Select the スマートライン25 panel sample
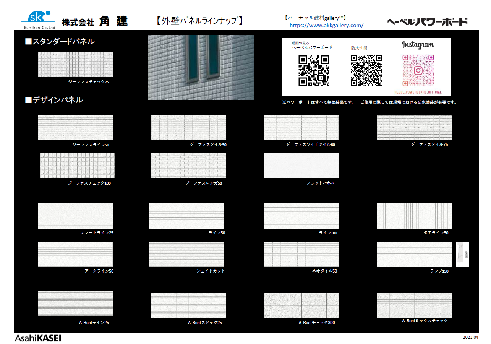Screen dimensions: 491x344 click(x=76, y=216)
